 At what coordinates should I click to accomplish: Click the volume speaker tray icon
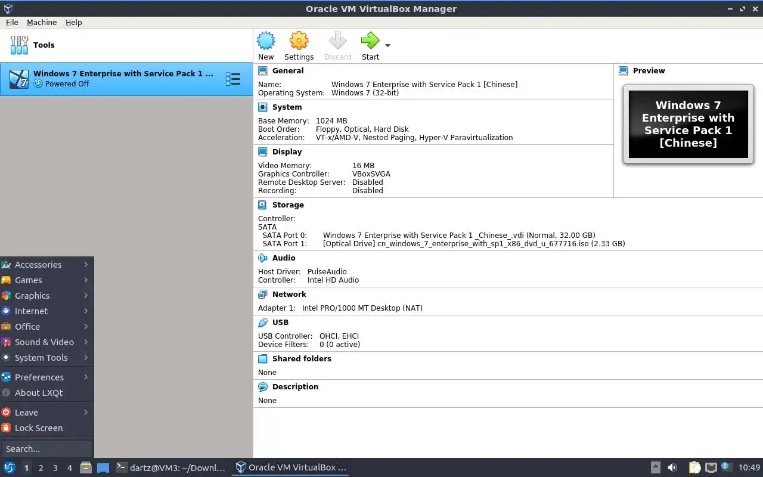pos(672,467)
